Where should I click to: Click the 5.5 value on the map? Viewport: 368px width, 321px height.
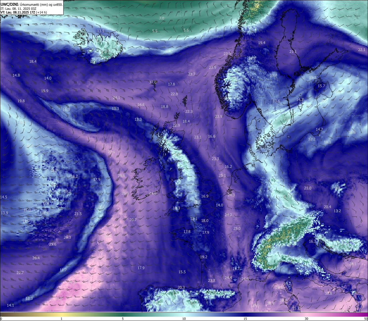[155, 31]
